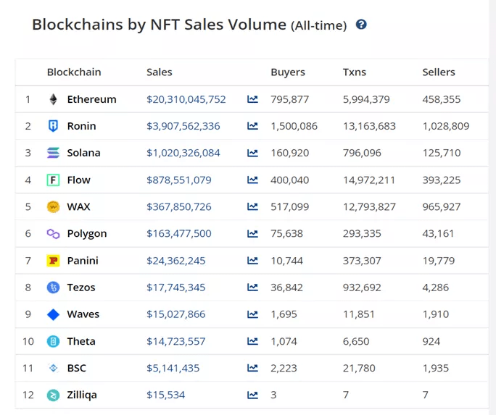This screenshot has height=415, width=496.
Task: Select the Panini blockchain name
Action: (83, 261)
